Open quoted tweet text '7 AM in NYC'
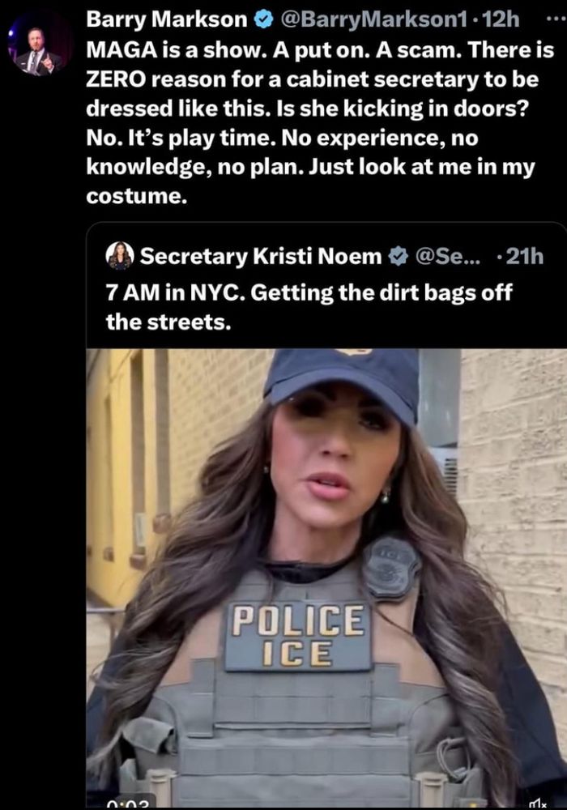Image resolution: width=567 pixels, height=810 pixels. pos(309,307)
